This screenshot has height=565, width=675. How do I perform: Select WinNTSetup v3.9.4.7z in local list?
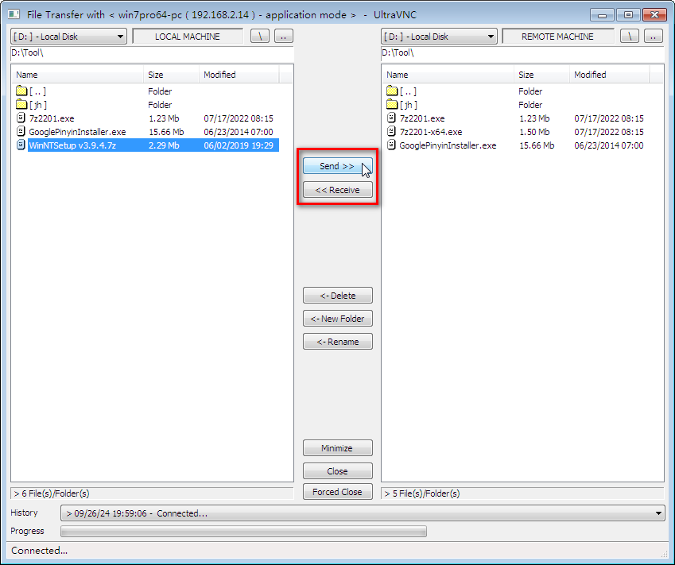[72, 145]
